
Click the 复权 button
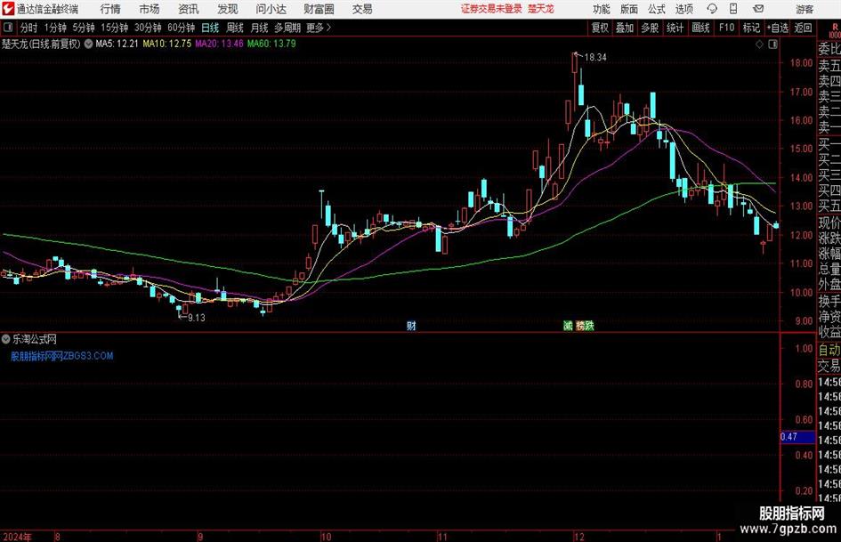coord(600,28)
